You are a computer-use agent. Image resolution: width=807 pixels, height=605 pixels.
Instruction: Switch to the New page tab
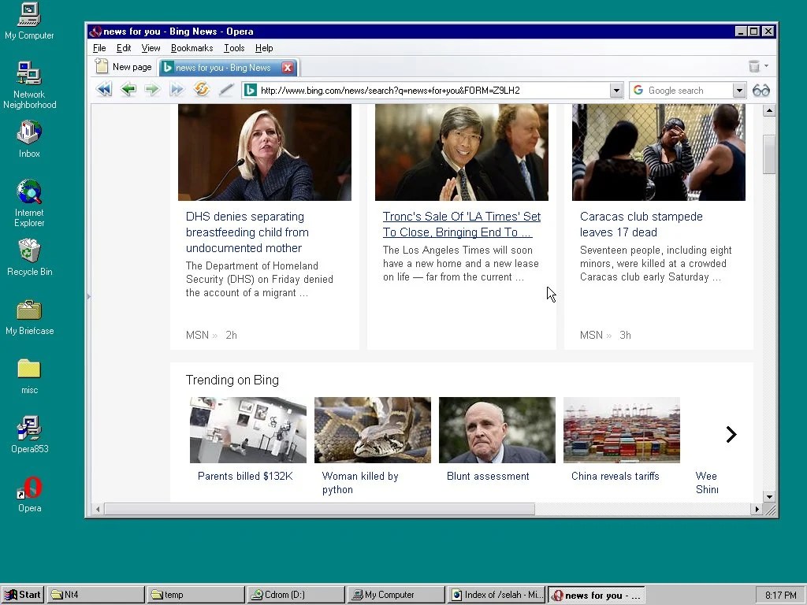click(125, 68)
